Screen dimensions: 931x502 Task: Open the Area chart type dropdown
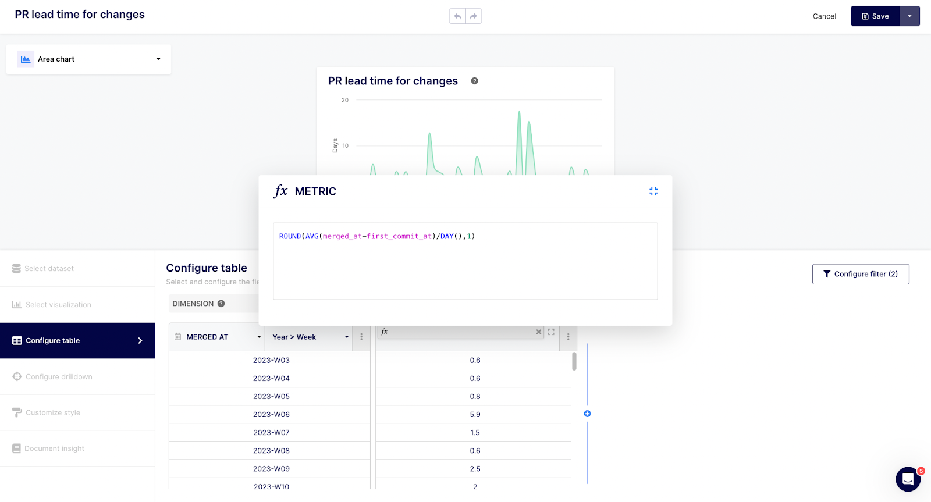point(88,59)
